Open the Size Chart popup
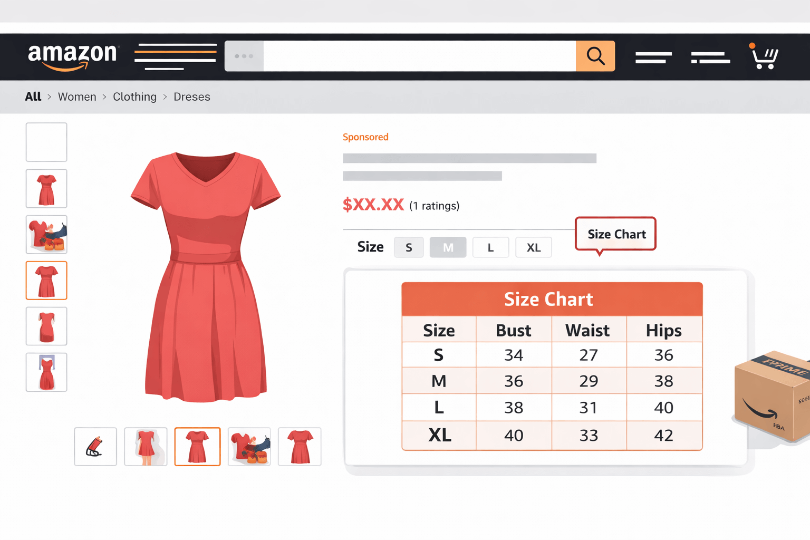Image resolution: width=810 pixels, height=540 pixels. coord(615,234)
